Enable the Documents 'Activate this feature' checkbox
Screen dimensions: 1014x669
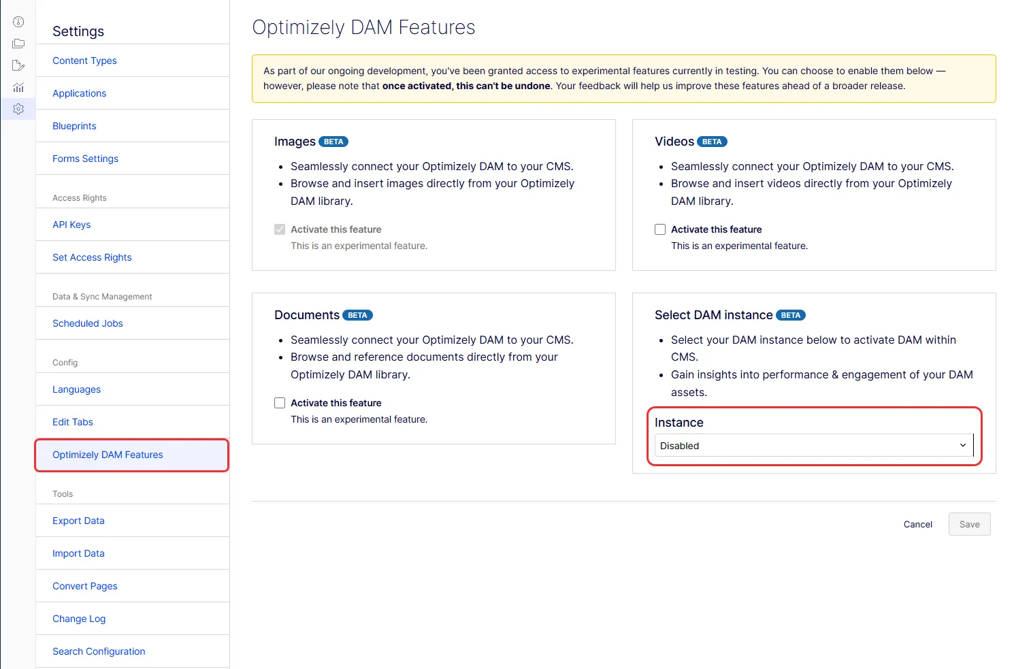pyautogui.click(x=280, y=403)
